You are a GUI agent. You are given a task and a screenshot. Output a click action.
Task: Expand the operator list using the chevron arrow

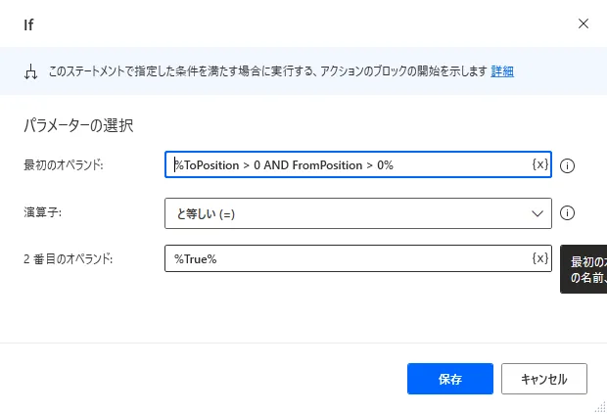coord(537,212)
